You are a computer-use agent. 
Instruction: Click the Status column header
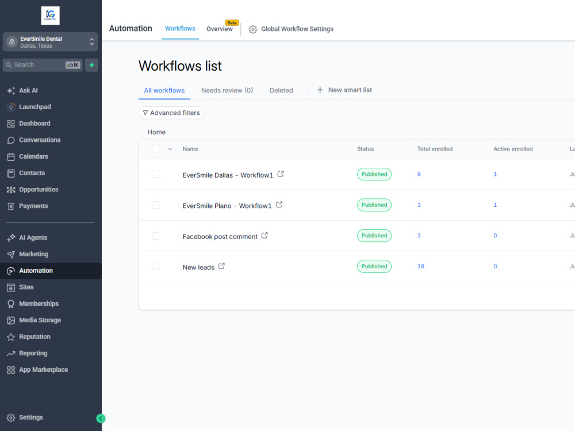coord(366,149)
